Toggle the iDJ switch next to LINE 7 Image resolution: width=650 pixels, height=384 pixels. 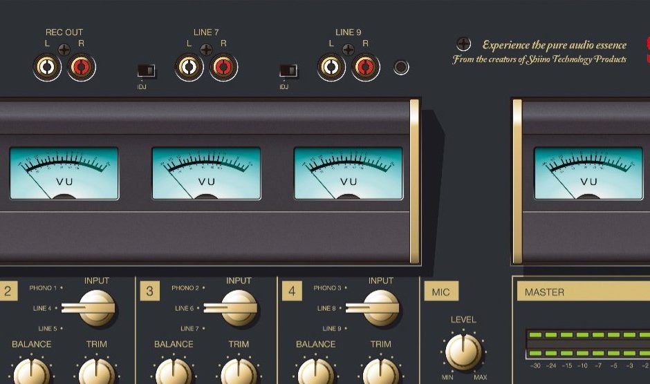pos(146,70)
